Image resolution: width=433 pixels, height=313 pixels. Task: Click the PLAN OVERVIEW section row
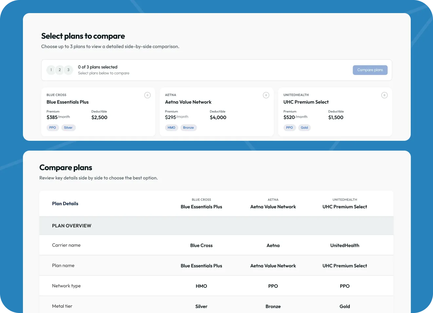point(216,226)
